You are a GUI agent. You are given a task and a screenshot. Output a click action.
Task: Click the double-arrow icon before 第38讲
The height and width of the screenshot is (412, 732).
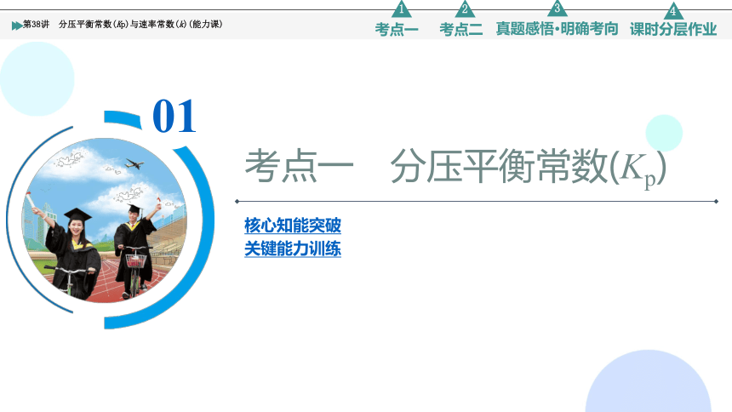click(17, 26)
